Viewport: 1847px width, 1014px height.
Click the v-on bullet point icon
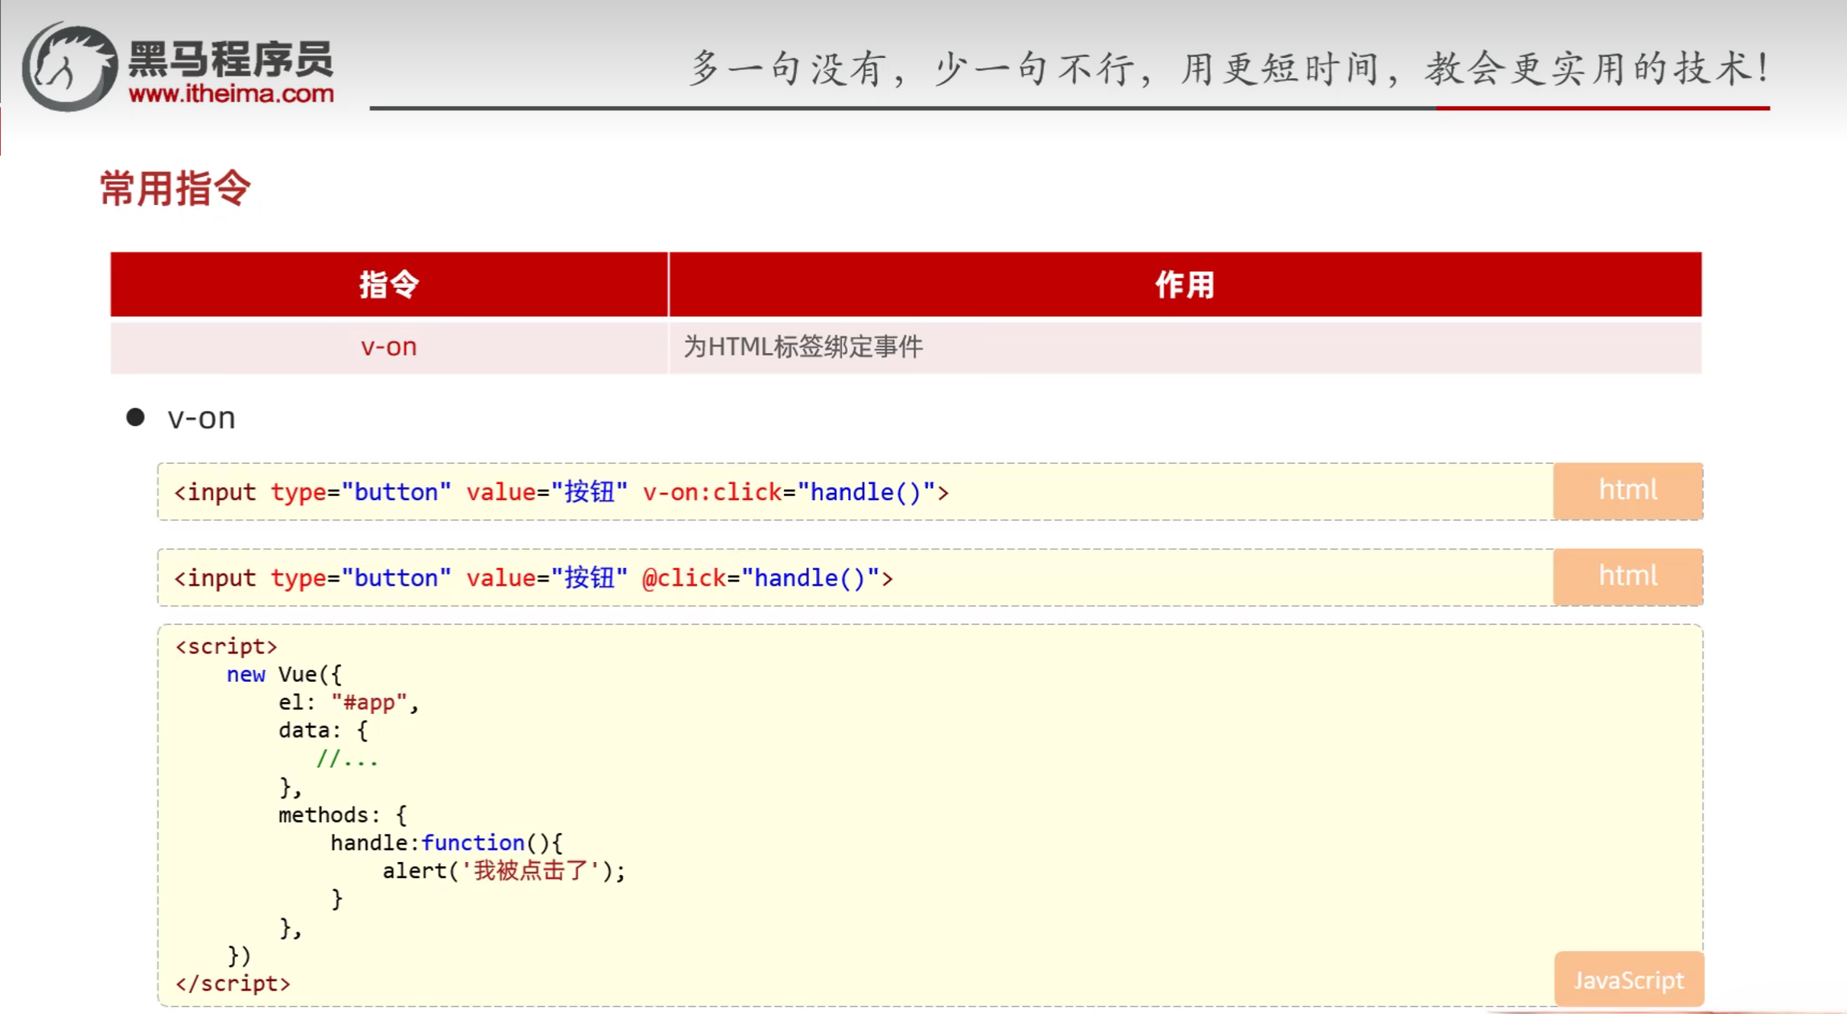point(135,417)
